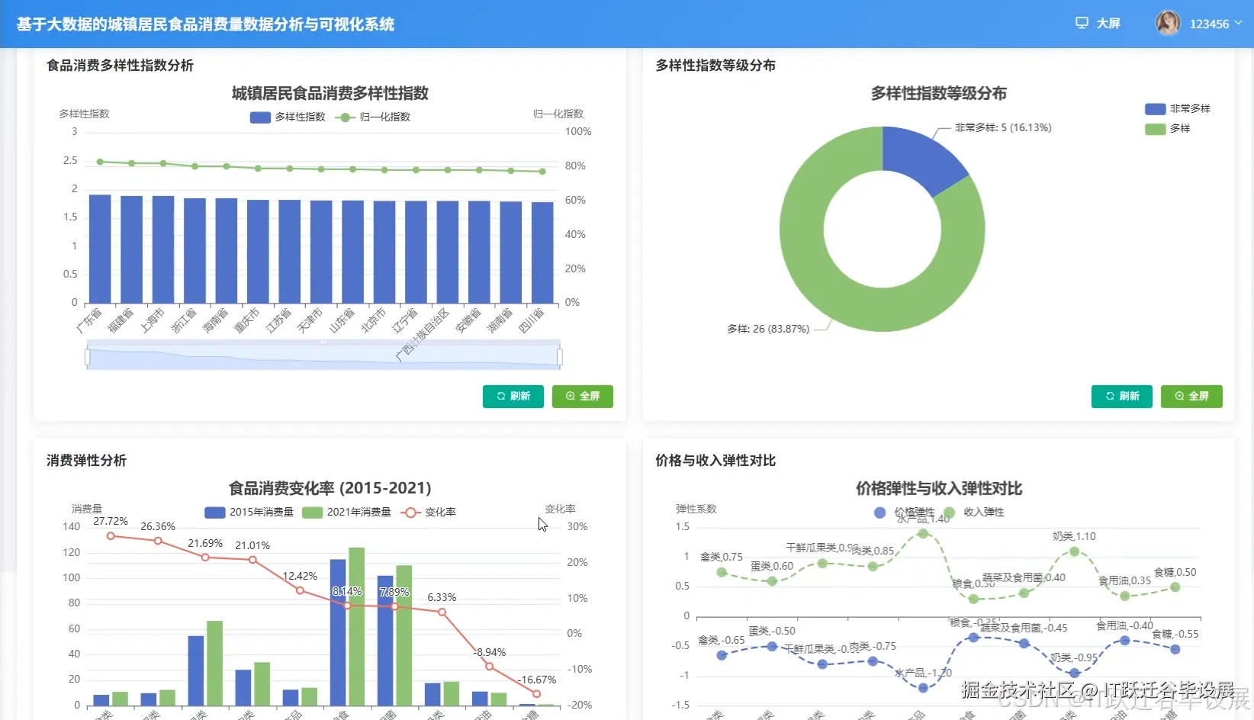
Task: Toggle the 多样 donut legend entry
Action: [1168, 129]
